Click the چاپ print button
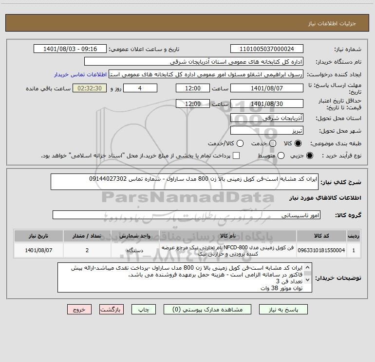375x362 pixels. pos(144,310)
